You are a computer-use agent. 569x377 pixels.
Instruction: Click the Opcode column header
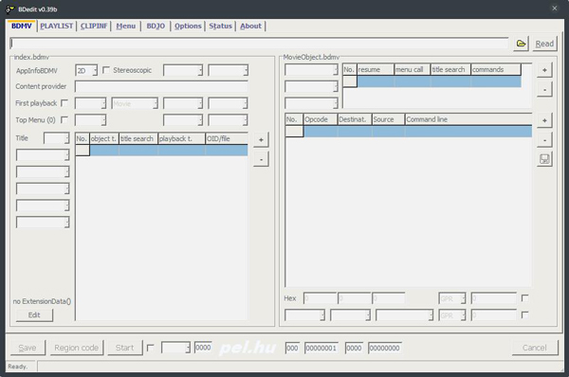321,119
